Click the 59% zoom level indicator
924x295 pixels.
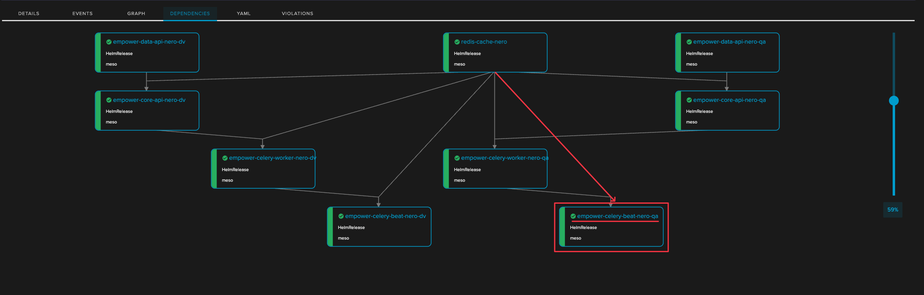coord(893,210)
